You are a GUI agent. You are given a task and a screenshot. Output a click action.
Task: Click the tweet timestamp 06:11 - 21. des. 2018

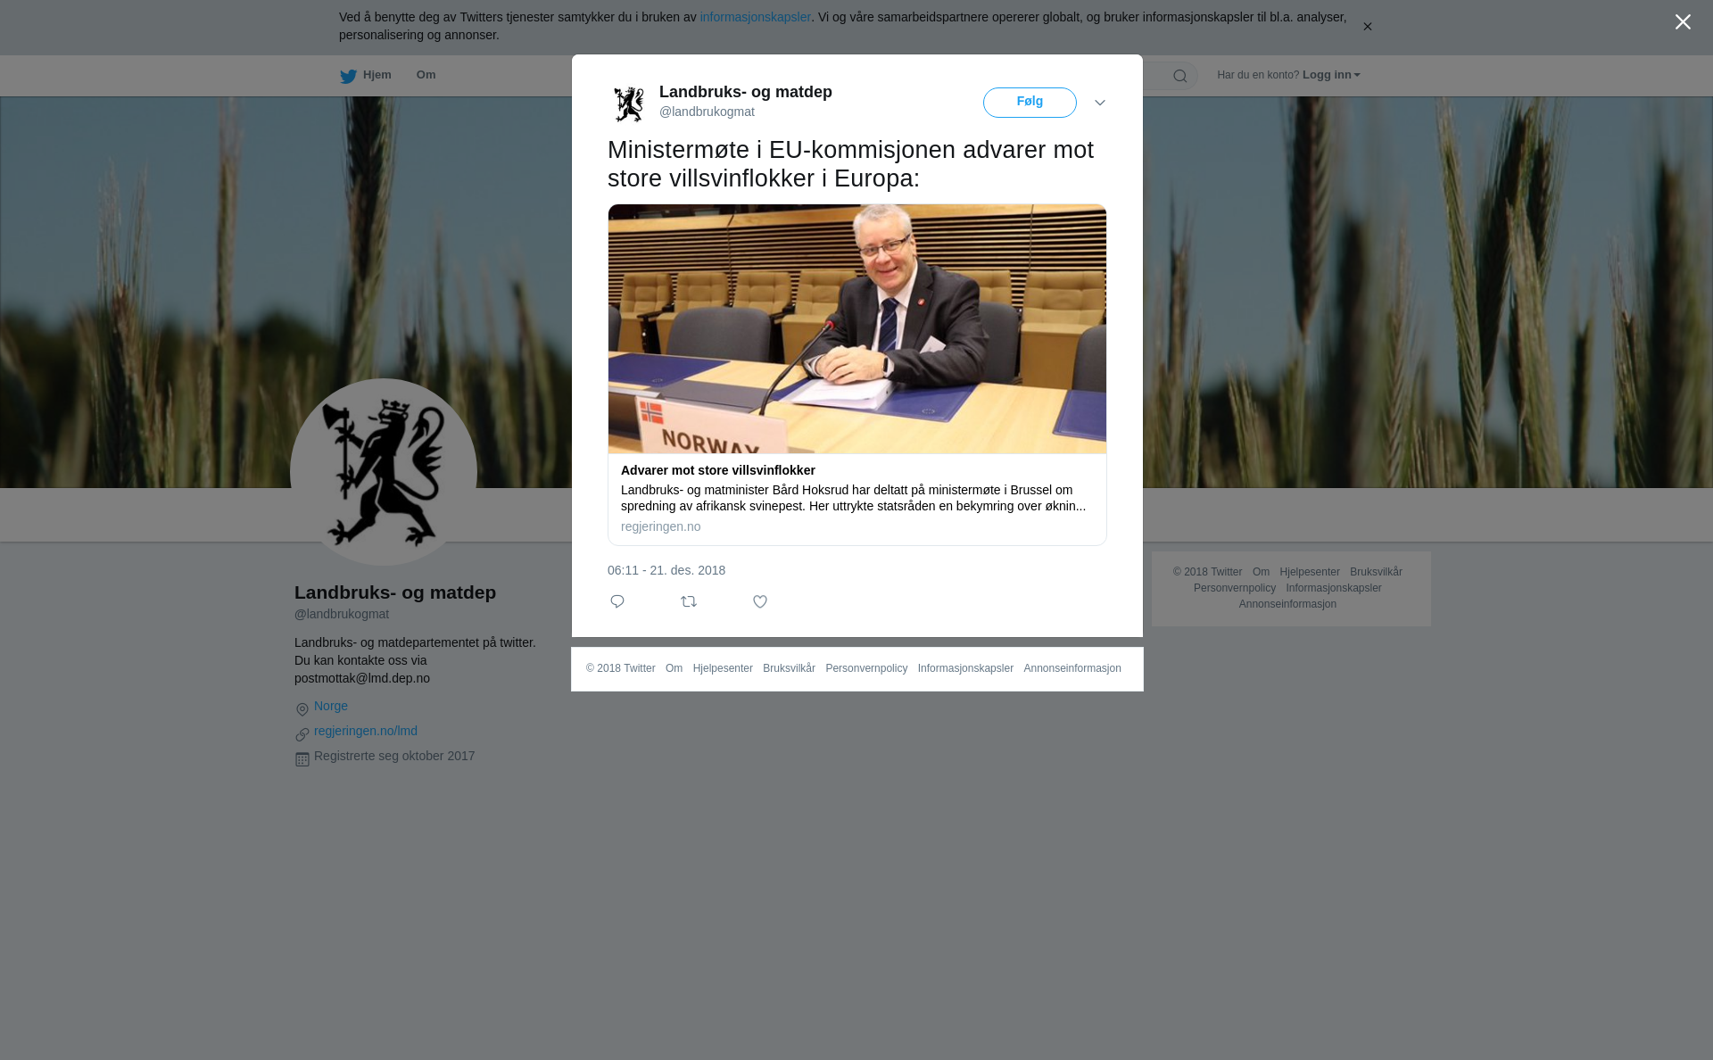(x=666, y=570)
